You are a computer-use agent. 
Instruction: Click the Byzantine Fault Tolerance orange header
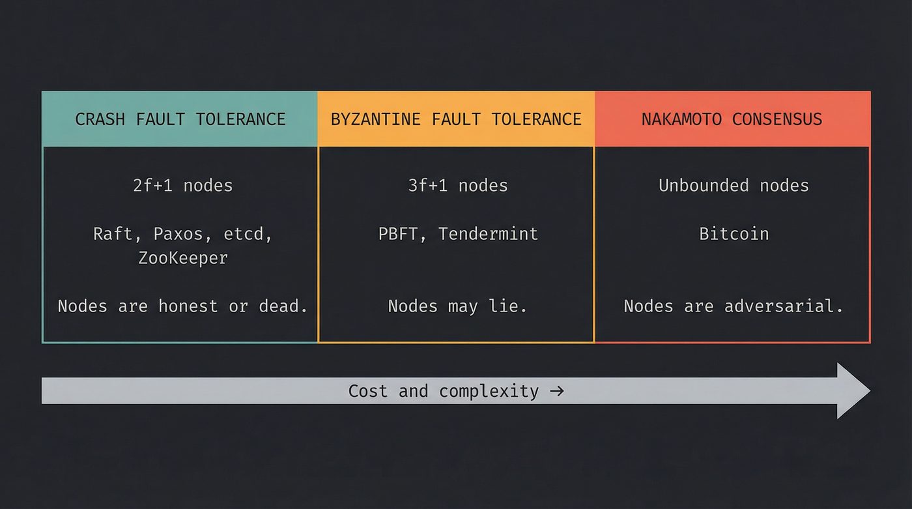456,119
